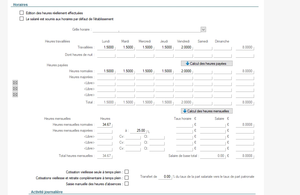Image resolution: width=300 pixels, height=195 pixels.
Task: Click Travaillées weekly total 8.0000
Action: pos(245,47)
